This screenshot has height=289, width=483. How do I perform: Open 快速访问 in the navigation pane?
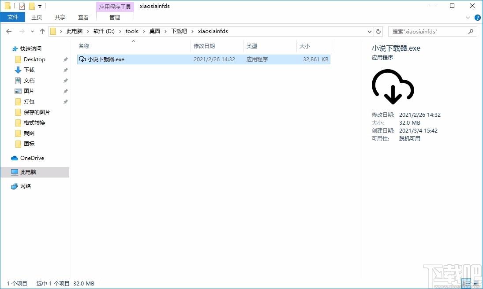click(x=30, y=48)
